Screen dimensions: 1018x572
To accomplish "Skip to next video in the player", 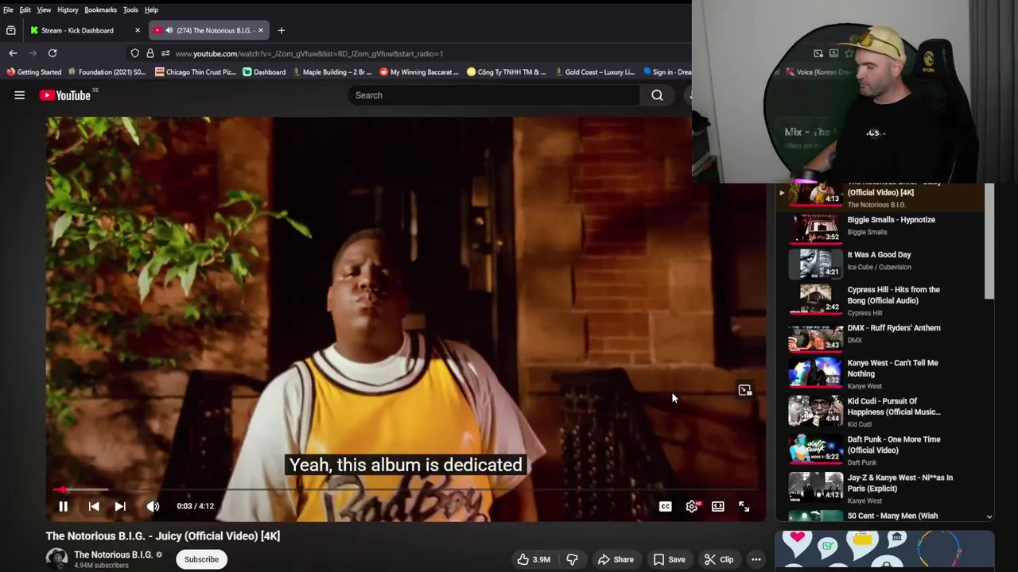I will tap(120, 506).
